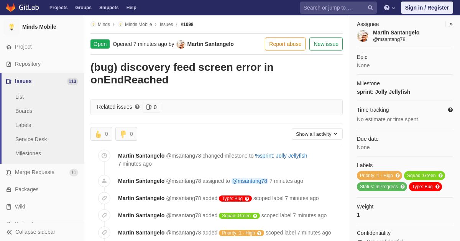The width and height of the screenshot is (460, 241).
Task: Click the Issues icon in the sidebar
Action: (x=9, y=81)
